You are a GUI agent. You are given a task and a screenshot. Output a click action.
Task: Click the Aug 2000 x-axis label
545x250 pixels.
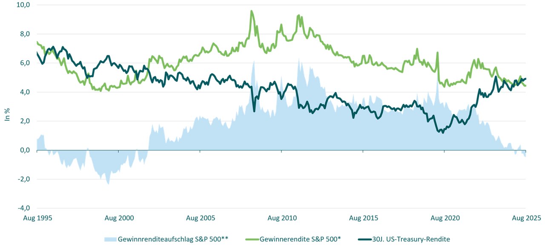coord(119,218)
